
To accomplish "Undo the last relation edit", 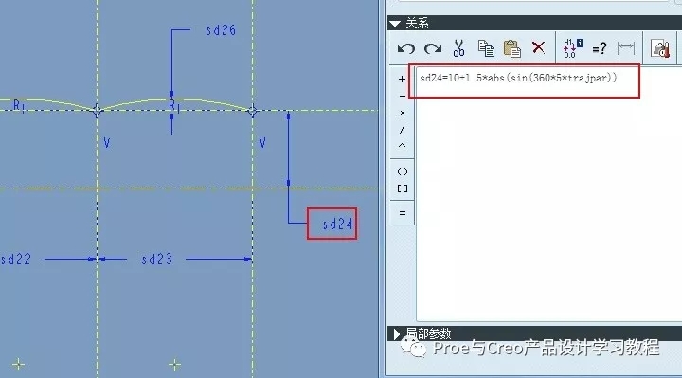I will tap(405, 48).
